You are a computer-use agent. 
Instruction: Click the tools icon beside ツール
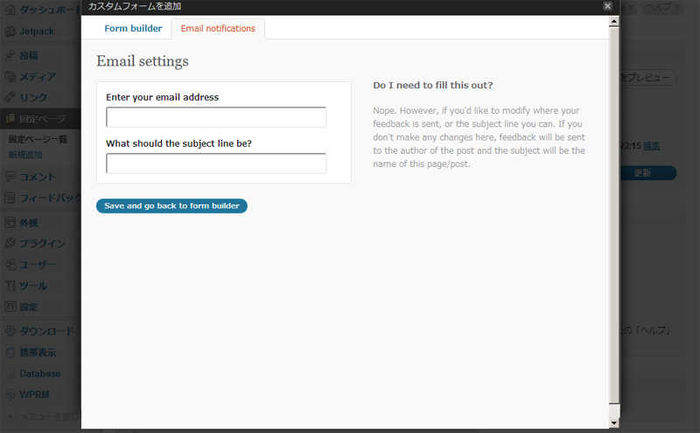pyautogui.click(x=10, y=286)
